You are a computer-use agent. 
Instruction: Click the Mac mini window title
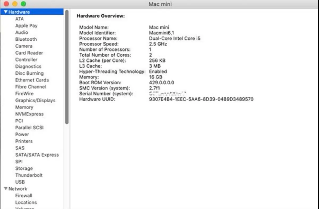[x=160, y=4]
